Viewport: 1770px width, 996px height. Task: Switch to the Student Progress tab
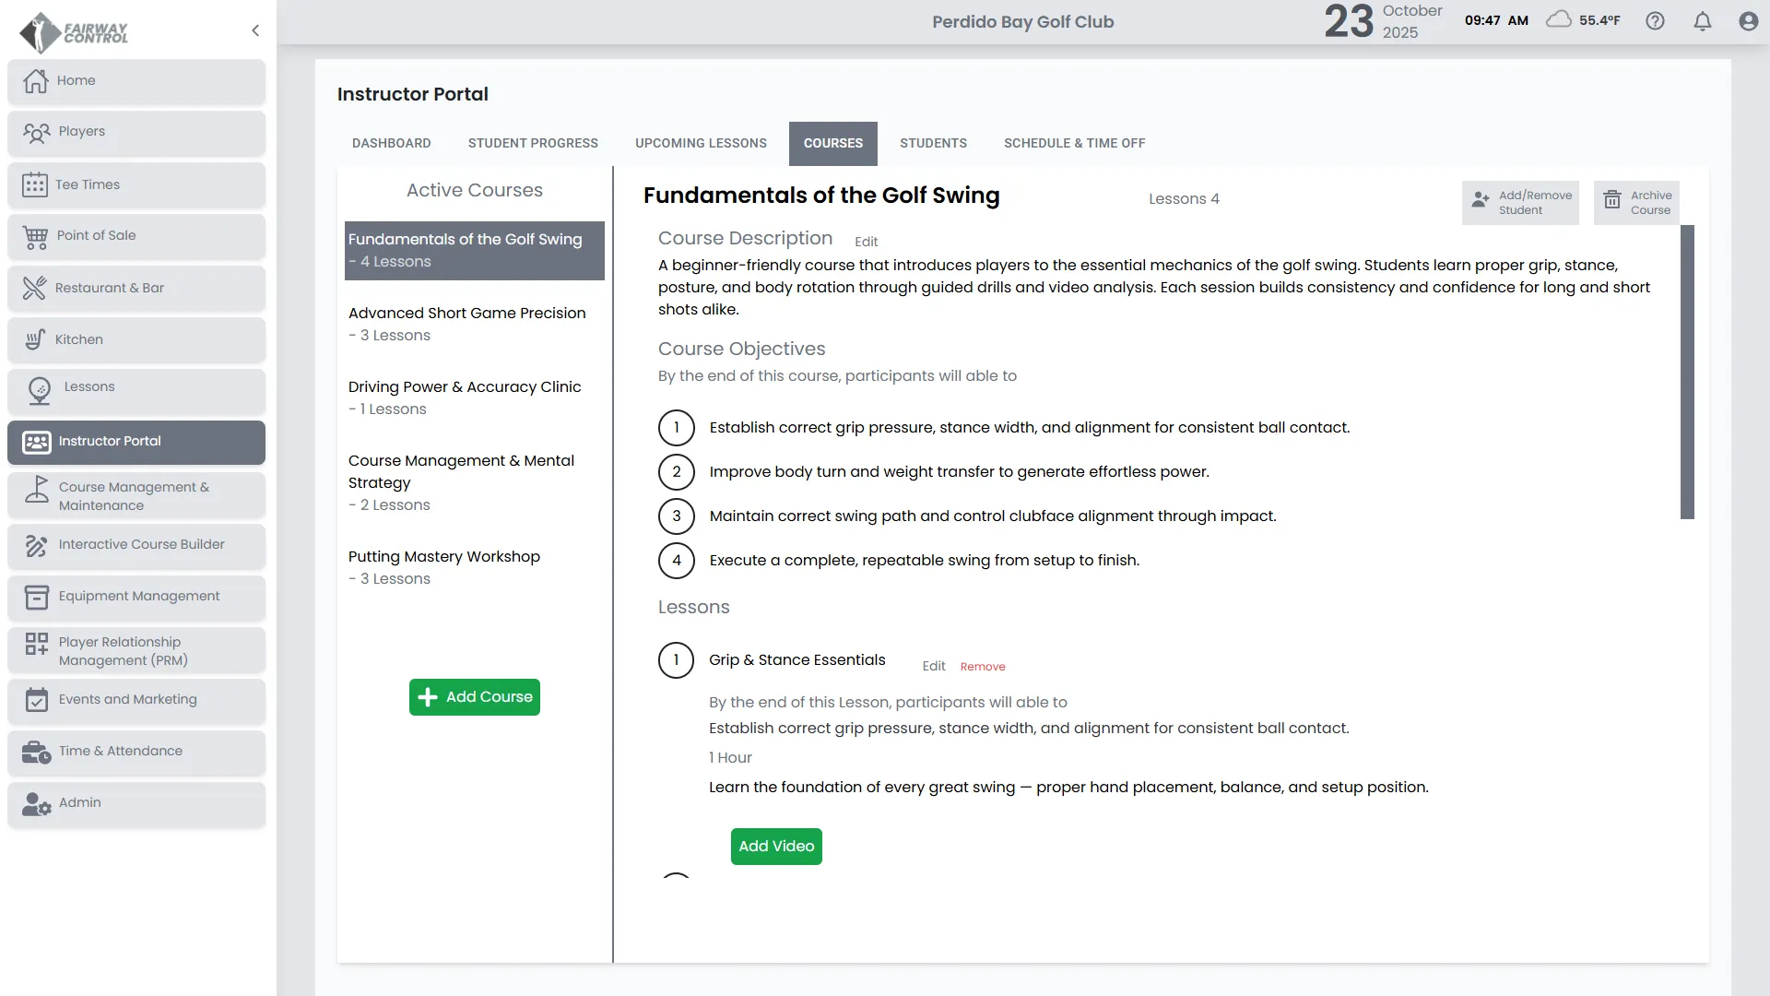coord(533,144)
